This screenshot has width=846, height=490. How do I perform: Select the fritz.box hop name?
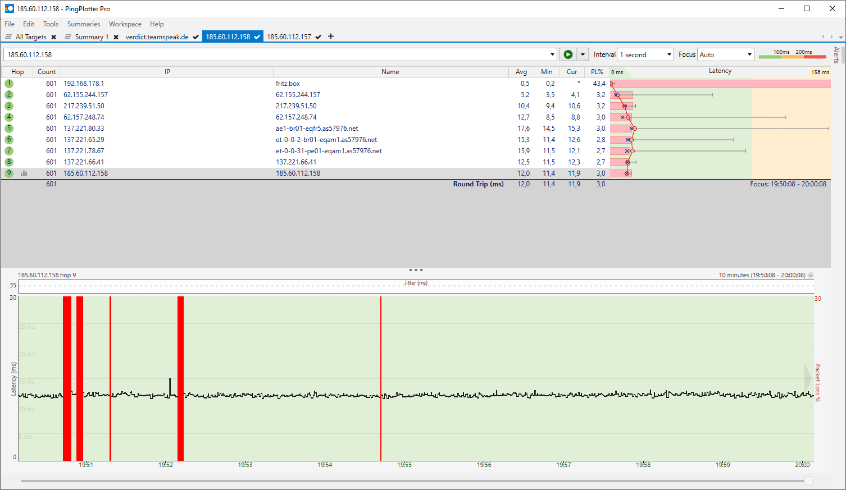288,84
